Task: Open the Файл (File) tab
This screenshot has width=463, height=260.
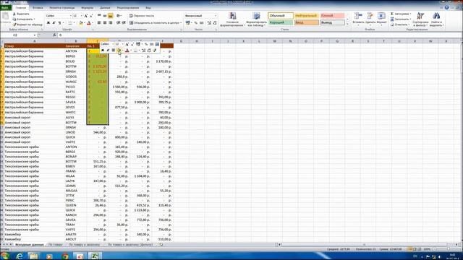Action: click(x=5, y=8)
